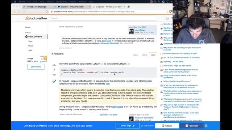Open the NextJS wiki link

pos(108,84)
